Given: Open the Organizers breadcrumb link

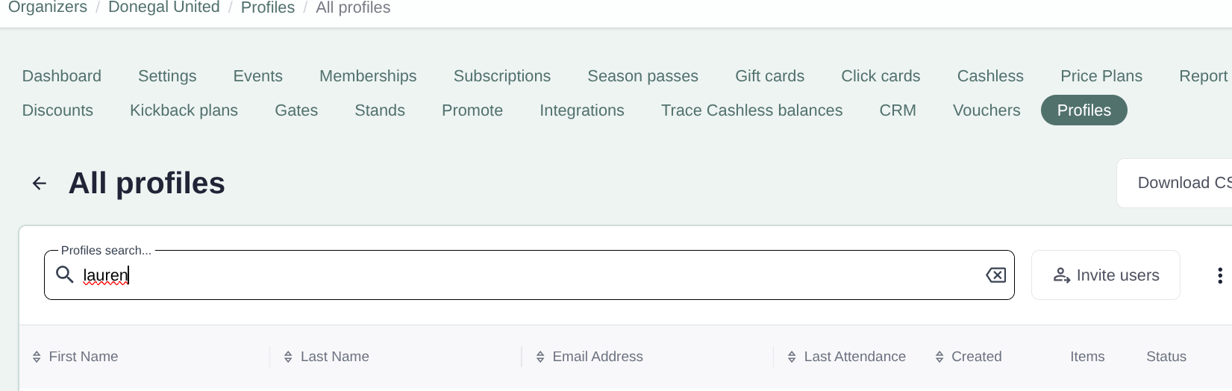Looking at the screenshot, I should (x=47, y=7).
